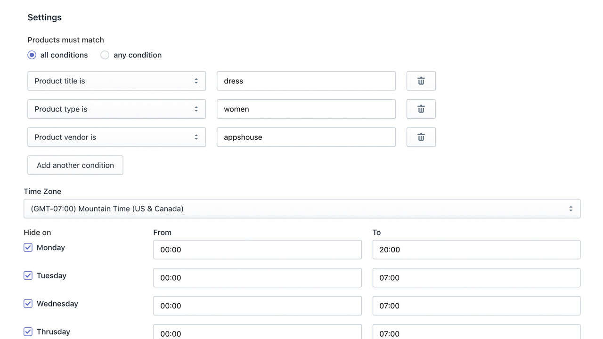Screen dimensions: 603x339
Task: Uncheck the Monday checkbox
Action: (x=28, y=247)
